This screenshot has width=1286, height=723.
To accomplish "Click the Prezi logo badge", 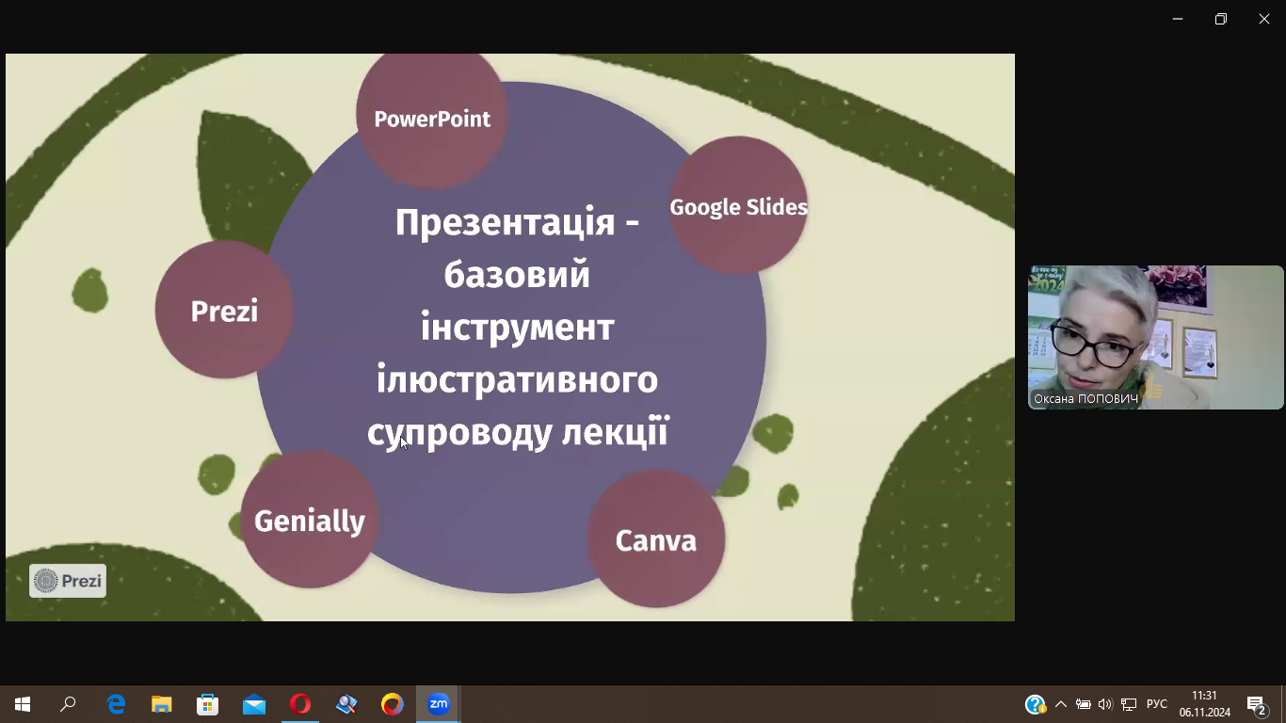I will [x=68, y=581].
